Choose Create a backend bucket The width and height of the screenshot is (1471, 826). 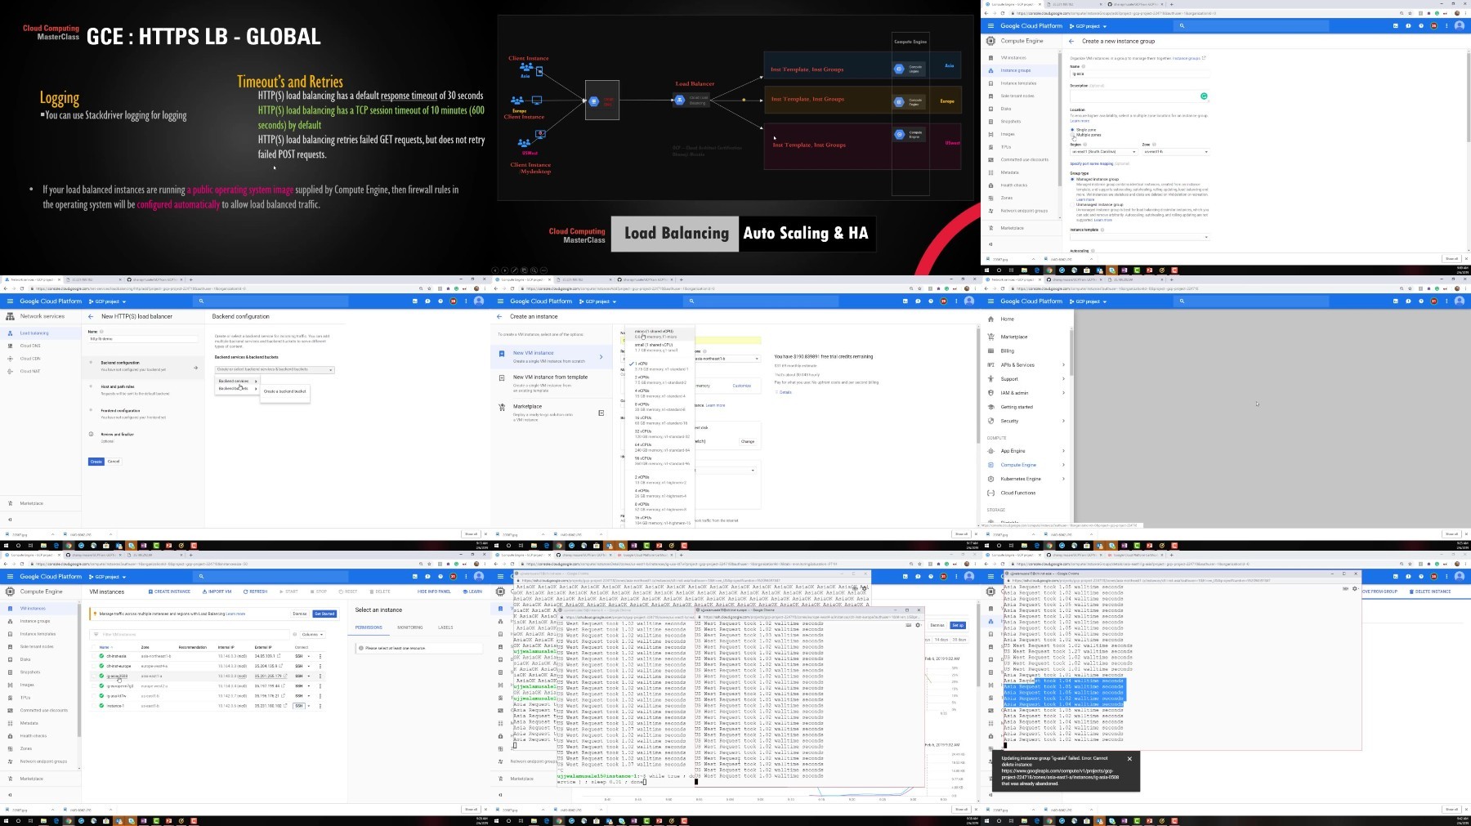pyautogui.click(x=284, y=391)
